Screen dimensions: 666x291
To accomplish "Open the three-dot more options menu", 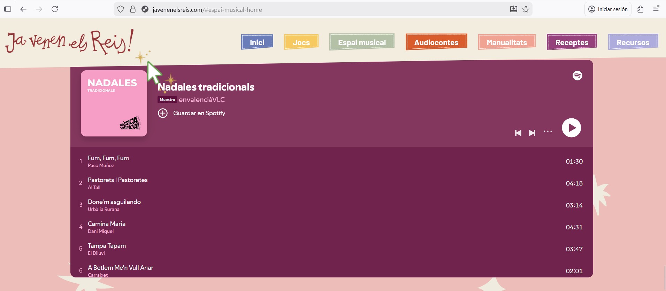I will (548, 132).
